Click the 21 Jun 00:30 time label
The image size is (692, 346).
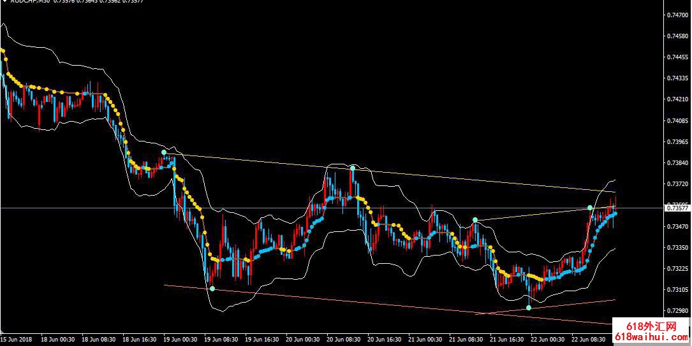425,340
